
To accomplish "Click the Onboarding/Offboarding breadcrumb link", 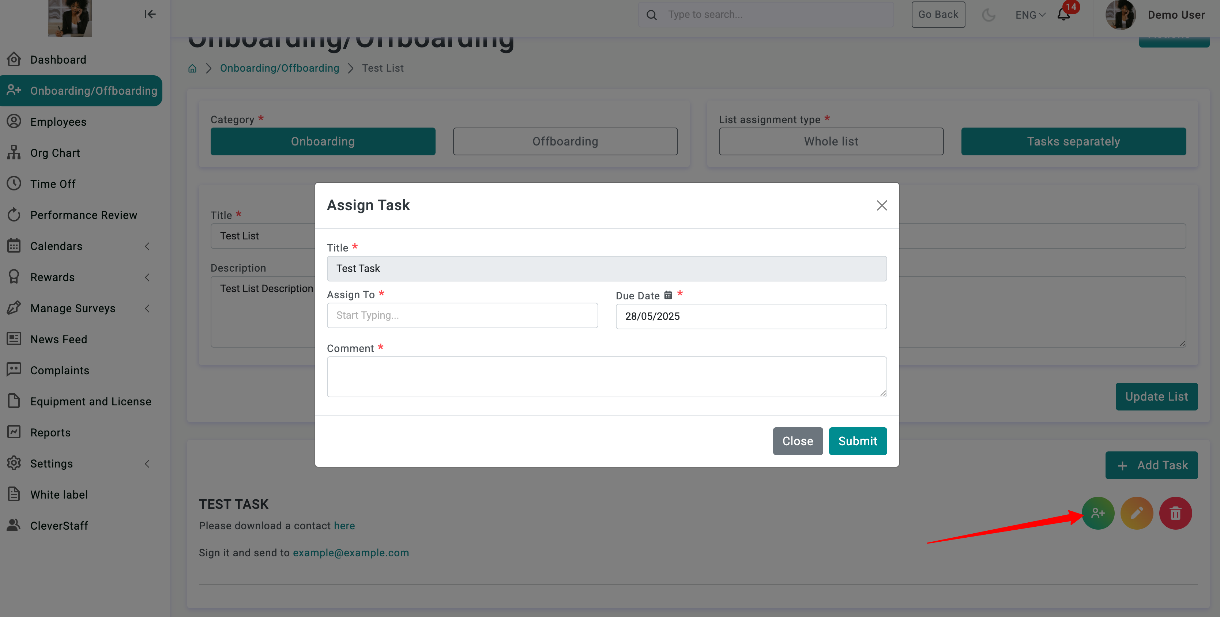I will pos(279,68).
